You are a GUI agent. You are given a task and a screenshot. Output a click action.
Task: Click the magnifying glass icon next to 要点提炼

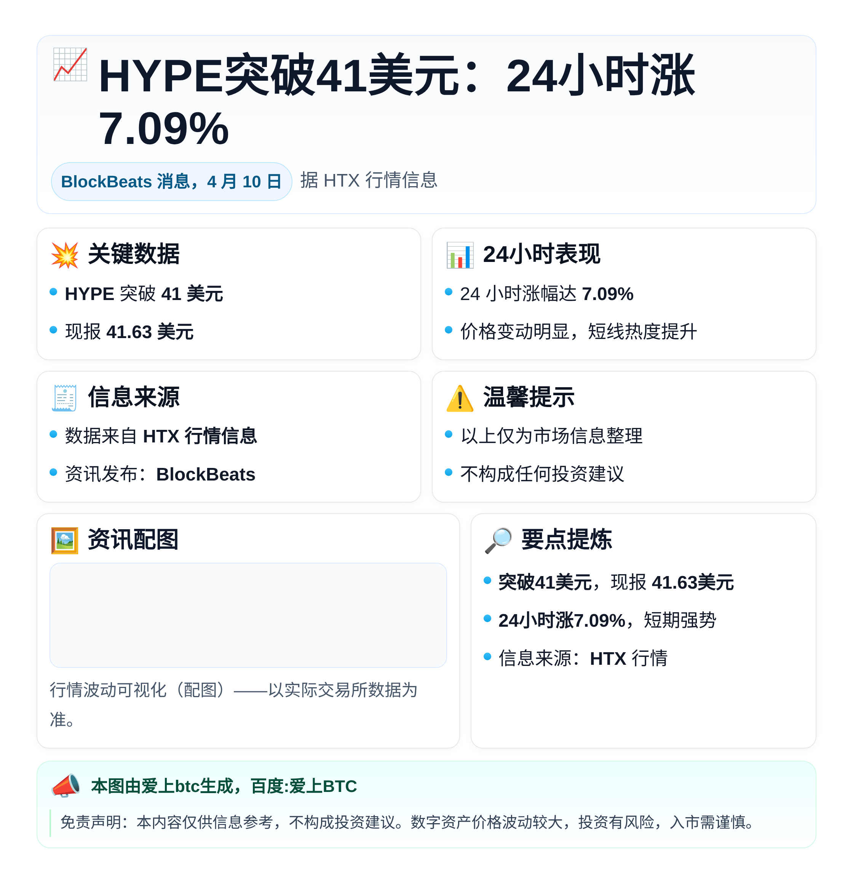(498, 540)
